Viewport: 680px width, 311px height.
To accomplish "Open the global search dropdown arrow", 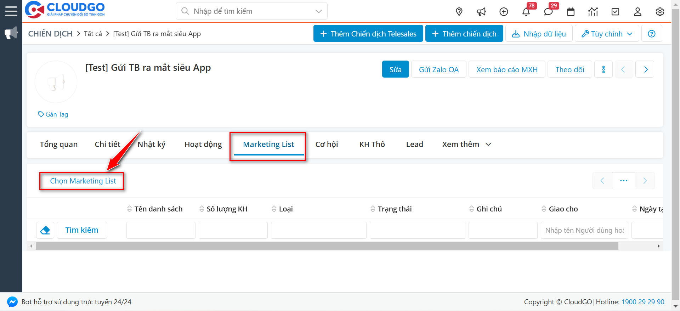I will 318,11.
